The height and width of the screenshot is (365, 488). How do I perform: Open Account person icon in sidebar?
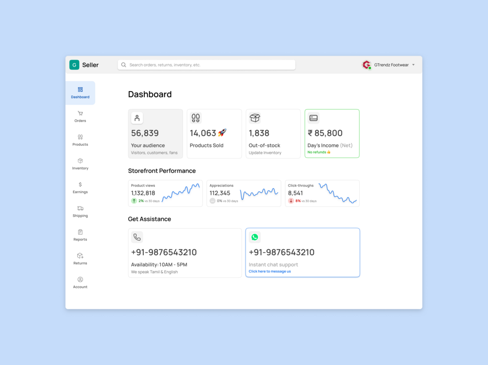pos(80,280)
